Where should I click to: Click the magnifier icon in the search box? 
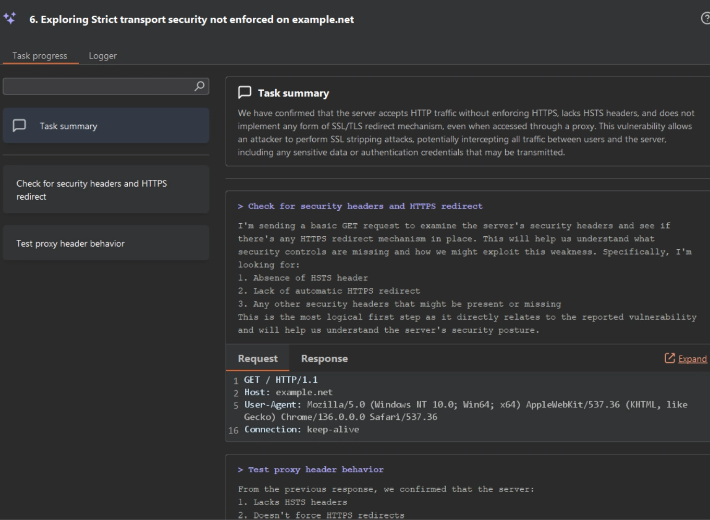pyautogui.click(x=199, y=86)
